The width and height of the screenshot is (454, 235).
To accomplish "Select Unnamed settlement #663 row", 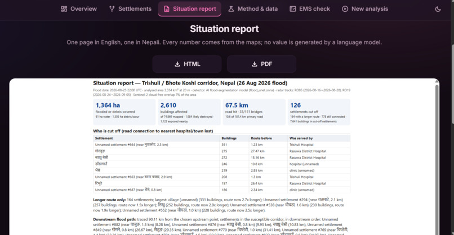I will coord(221,177).
